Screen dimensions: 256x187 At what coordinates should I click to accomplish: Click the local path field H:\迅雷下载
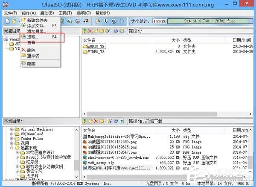[196, 121]
